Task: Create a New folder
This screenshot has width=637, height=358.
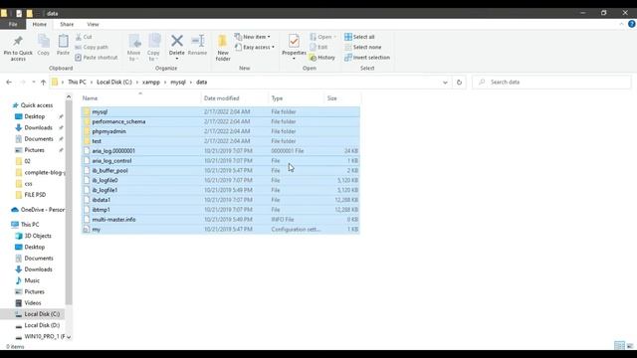Action: coord(223,48)
